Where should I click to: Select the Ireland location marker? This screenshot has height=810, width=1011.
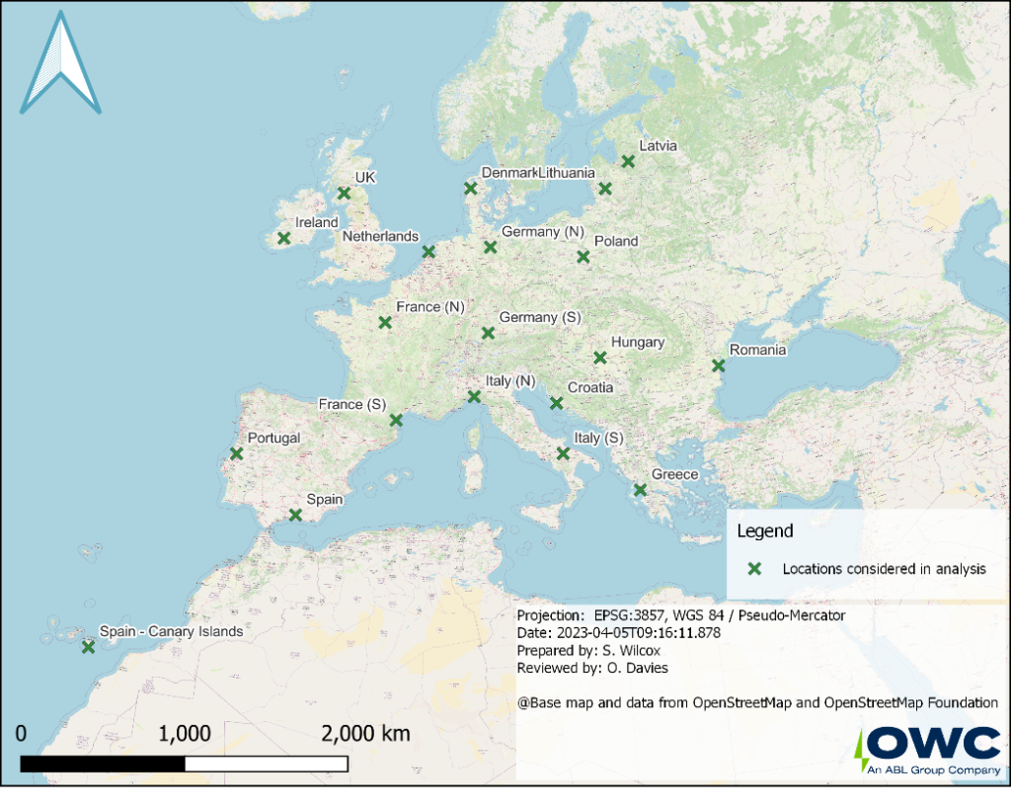click(x=283, y=238)
